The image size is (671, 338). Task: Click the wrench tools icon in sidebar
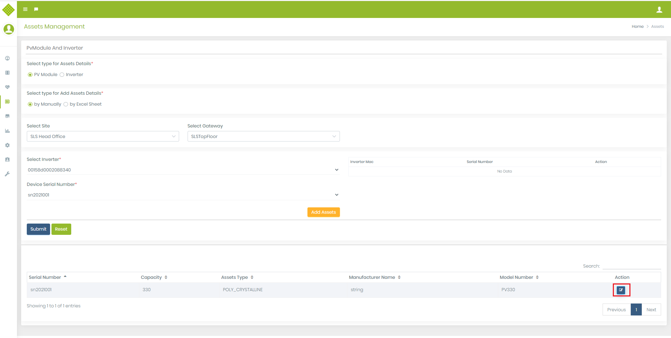pyautogui.click(x=7, y=174)
